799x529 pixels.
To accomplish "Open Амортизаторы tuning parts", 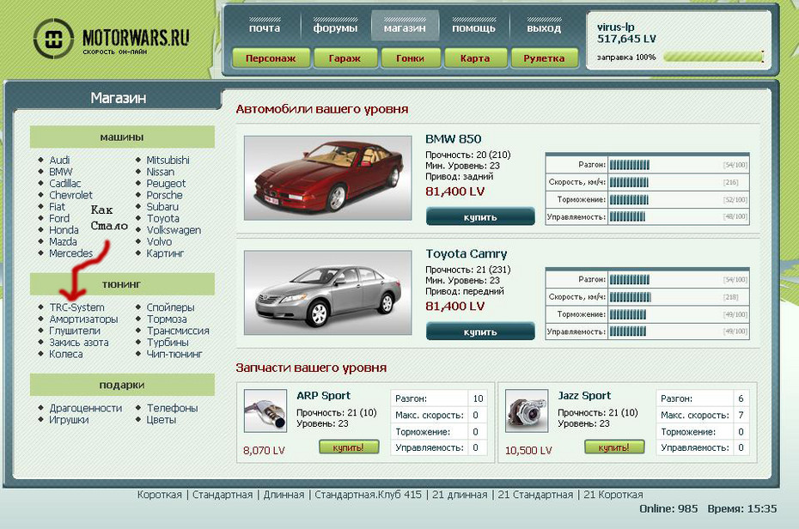I will tap(83, 319).
